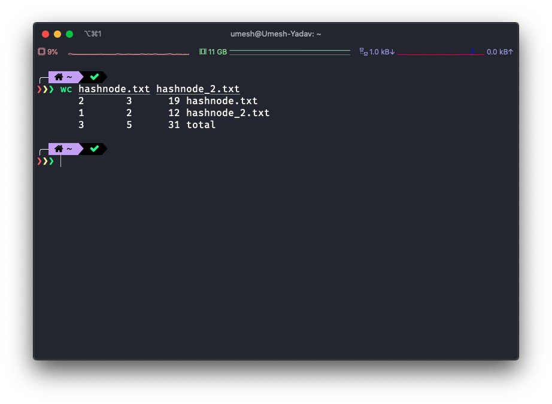This screenshot has height=404, width=552.
Task: Click the green memory usage bar
Action: pyautogui.click(x=290, y=52)
